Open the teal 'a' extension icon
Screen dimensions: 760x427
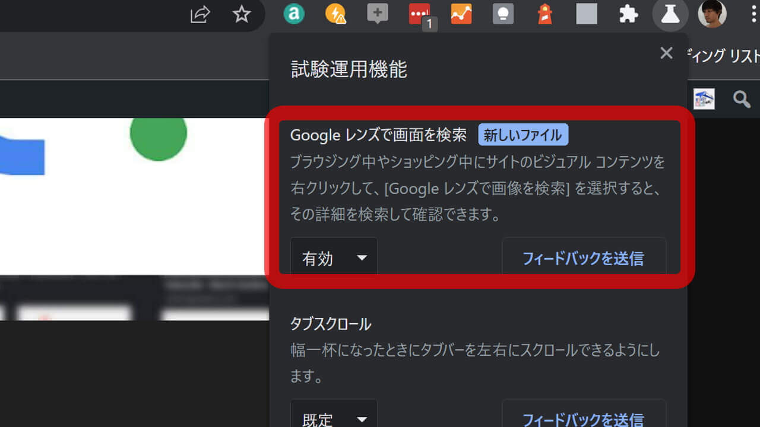tap(293, 14)
